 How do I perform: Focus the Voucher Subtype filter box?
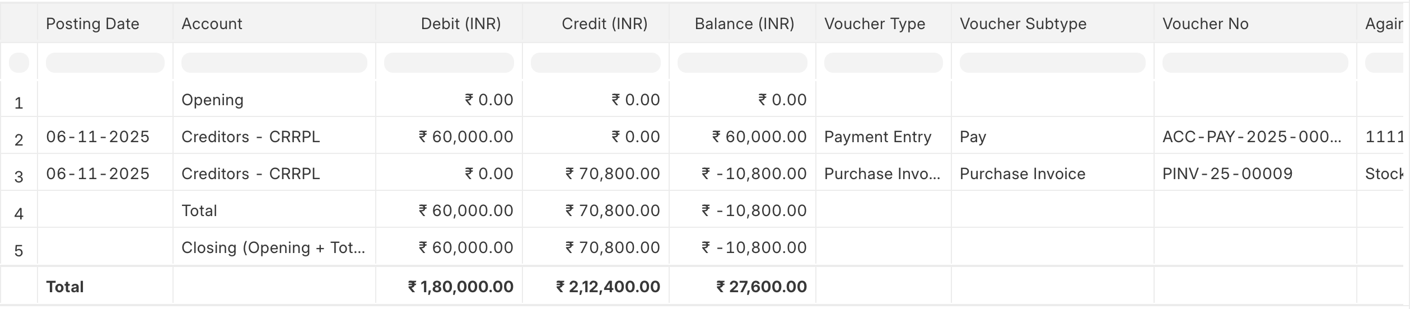(1053, 63)
